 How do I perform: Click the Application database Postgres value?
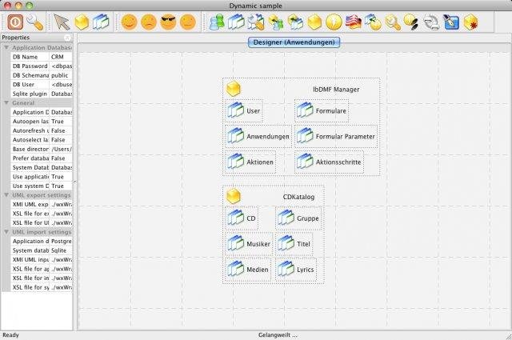[x=61, y=241]
